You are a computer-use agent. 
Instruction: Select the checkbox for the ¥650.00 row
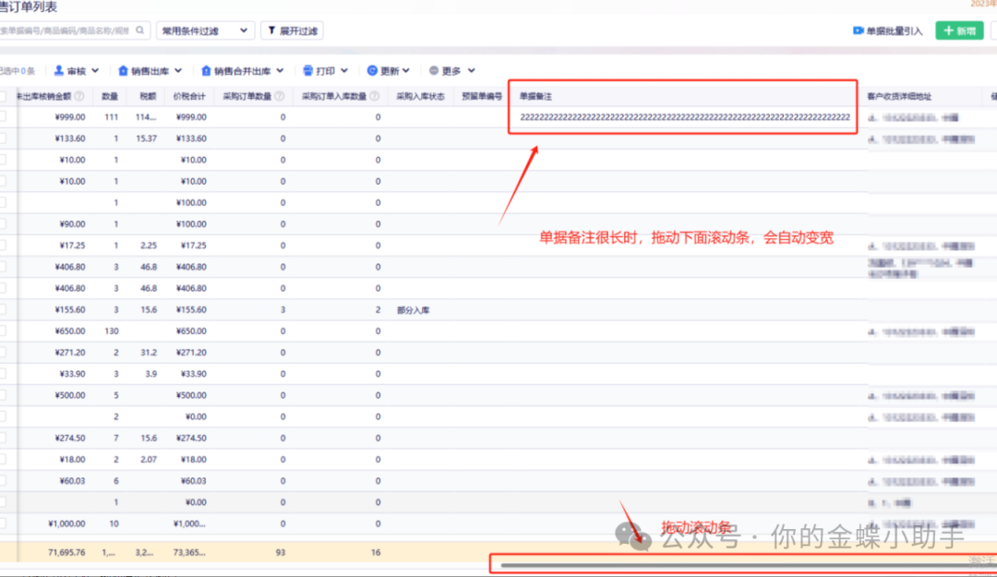(x=3, y=331)
